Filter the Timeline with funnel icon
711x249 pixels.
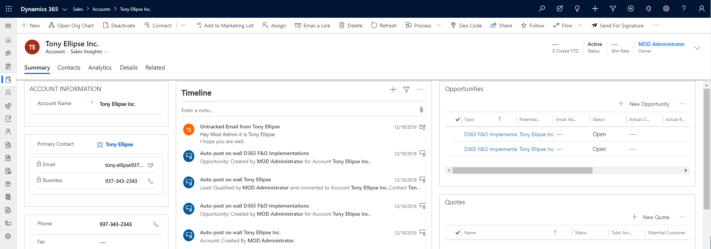[406, 90]
